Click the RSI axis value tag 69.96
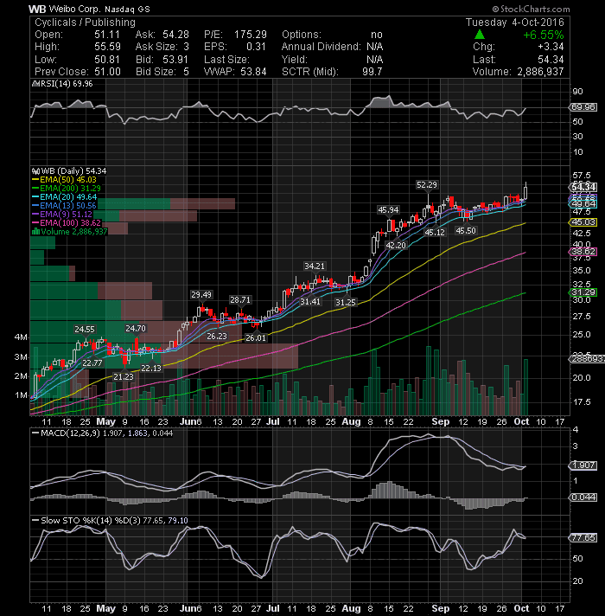Screen dimensions: 605x616 point(583,107)
